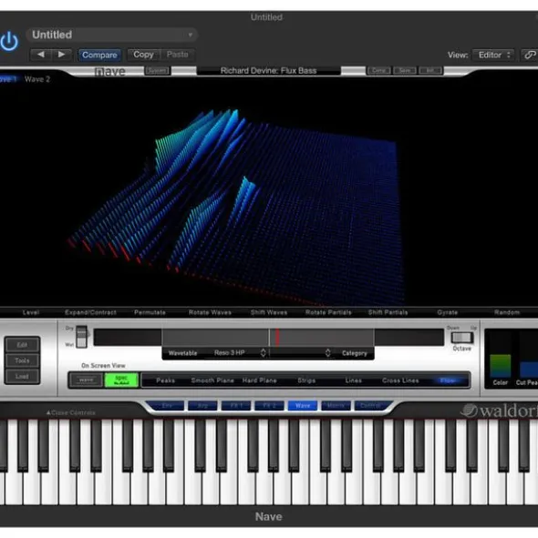
Task: Click the link chain icon
Action: 530,55
